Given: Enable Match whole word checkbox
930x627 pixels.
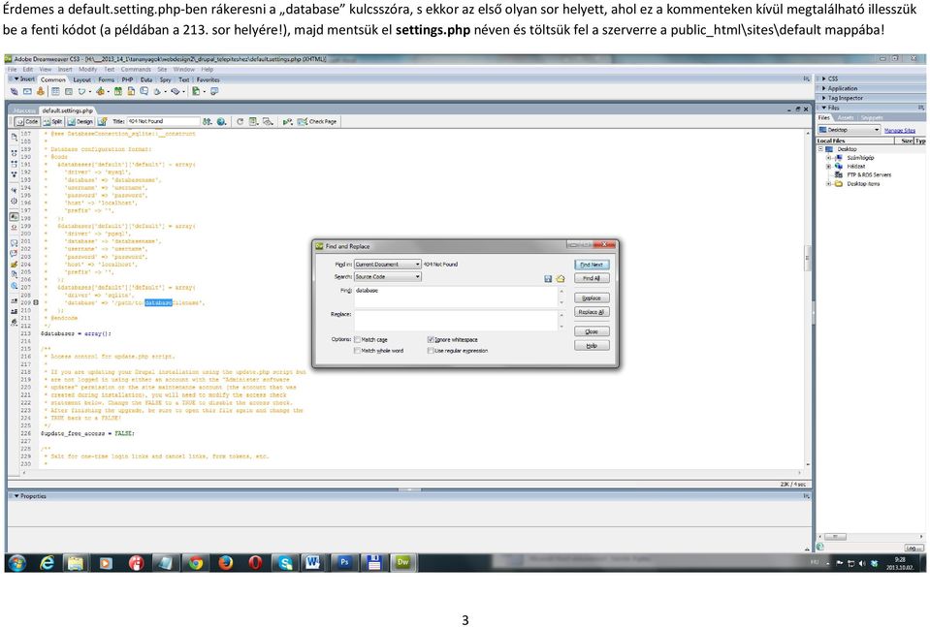Looking at the screenshot, I should point(357,350).
